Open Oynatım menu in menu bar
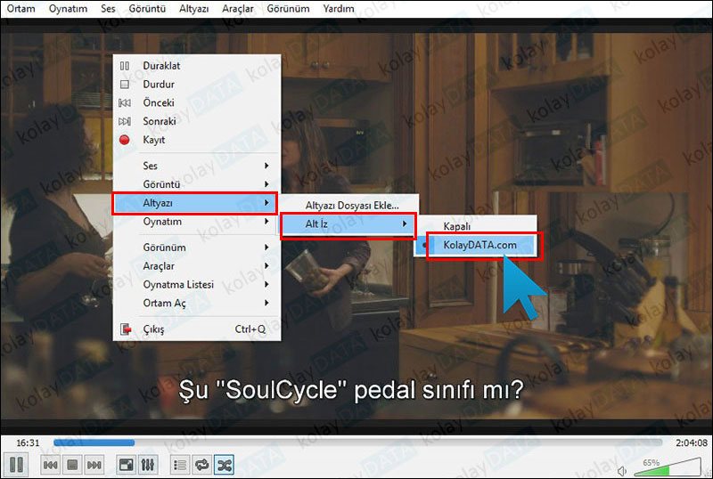This screenshot has width=713, height=479. coord(68,8)
